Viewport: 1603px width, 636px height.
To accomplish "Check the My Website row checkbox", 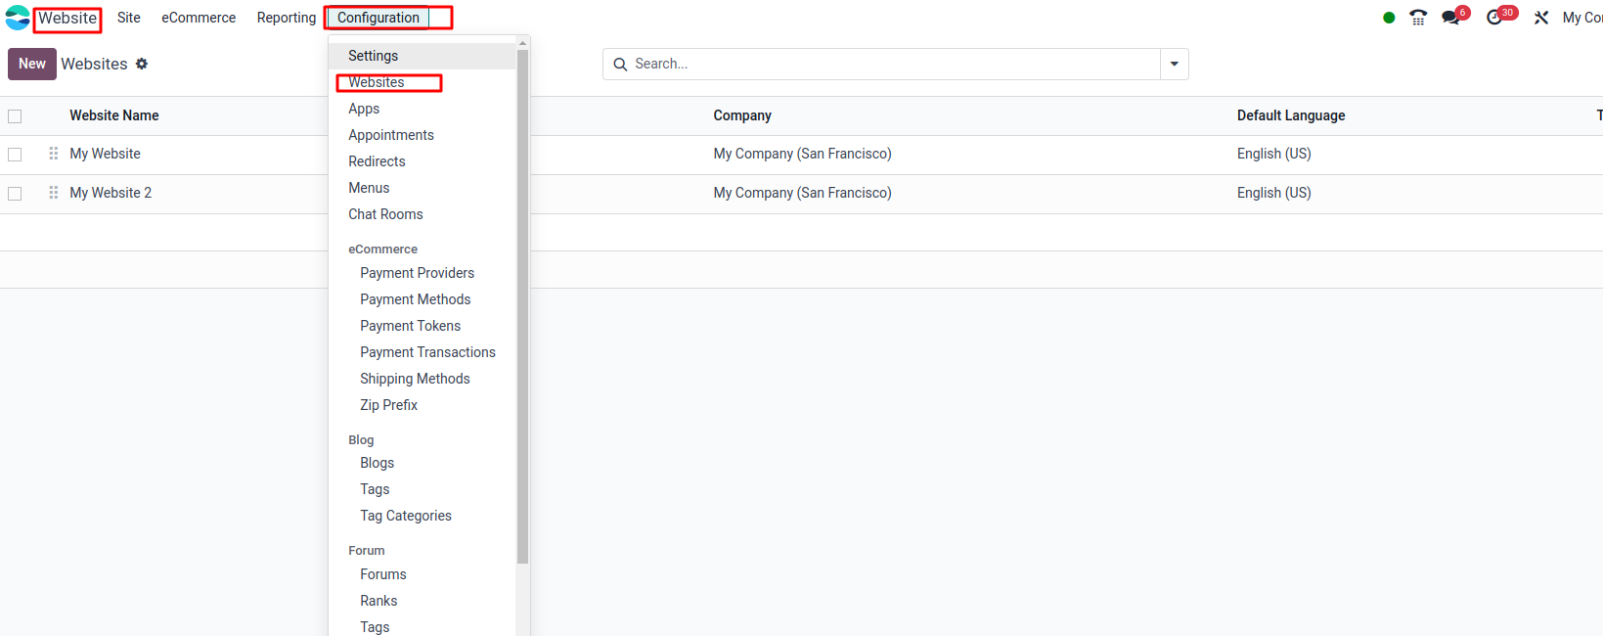I will pos(15,155).
